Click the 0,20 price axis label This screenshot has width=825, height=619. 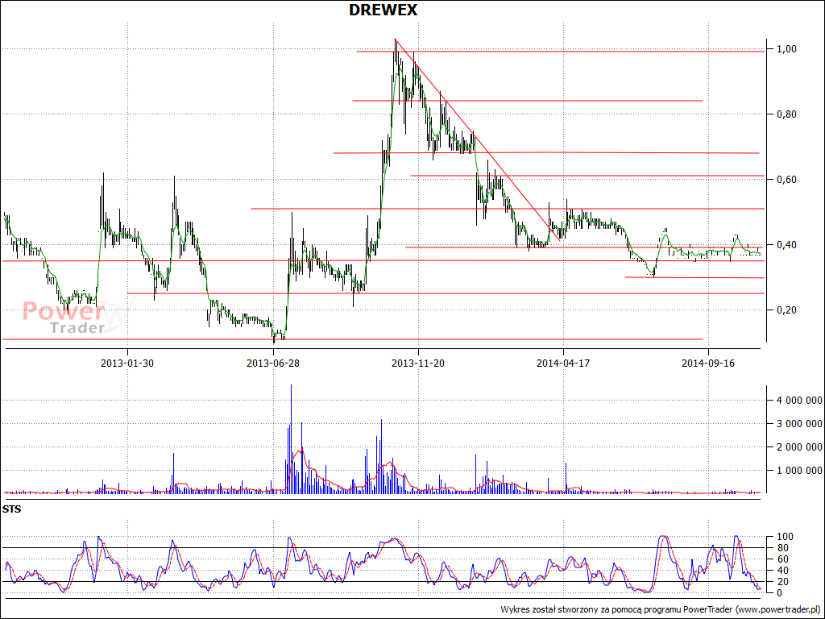(786, 310)
